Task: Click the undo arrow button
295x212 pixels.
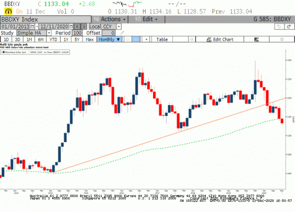Action: point(279,26)
